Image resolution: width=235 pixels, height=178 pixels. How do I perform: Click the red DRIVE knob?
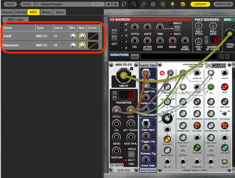(x=225, y=87)
